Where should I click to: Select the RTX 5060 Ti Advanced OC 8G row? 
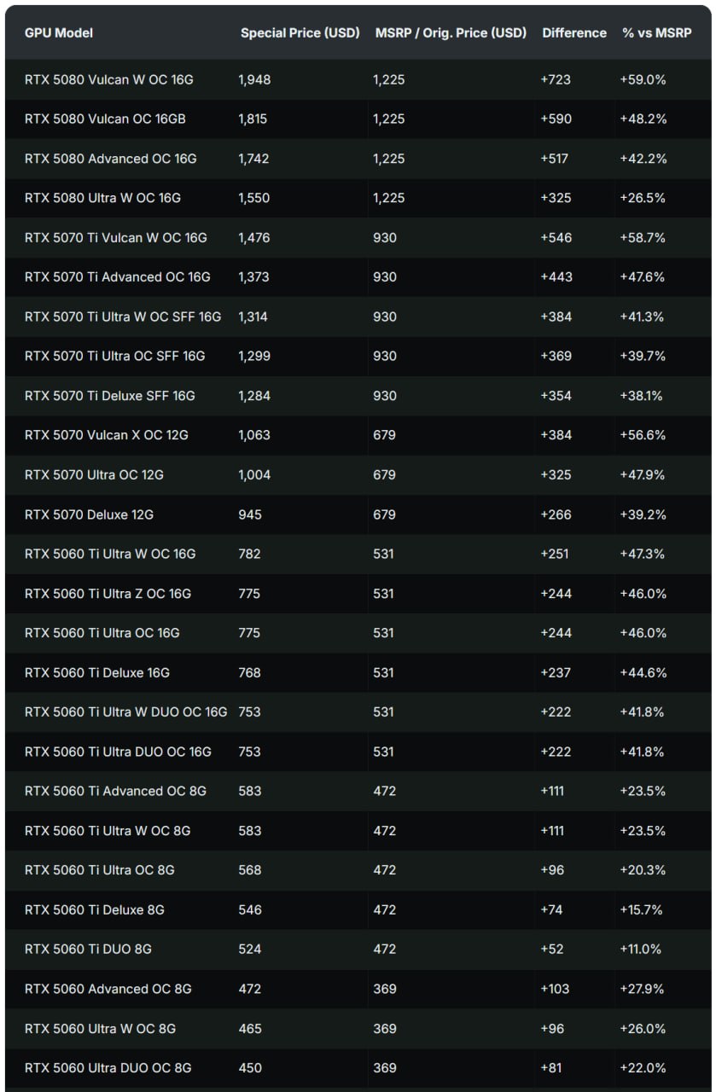coord(358,791)
